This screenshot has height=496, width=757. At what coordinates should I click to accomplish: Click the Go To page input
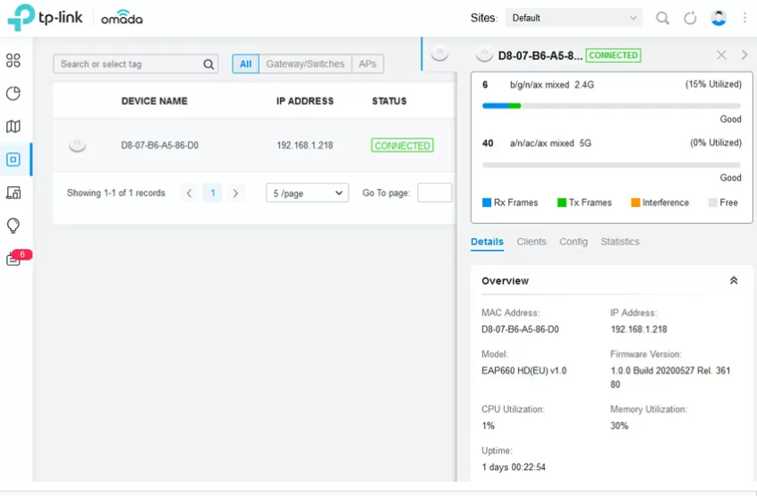coord(434,193)
